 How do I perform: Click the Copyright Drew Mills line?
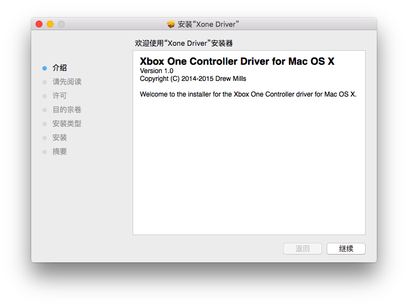coord(193,79)
